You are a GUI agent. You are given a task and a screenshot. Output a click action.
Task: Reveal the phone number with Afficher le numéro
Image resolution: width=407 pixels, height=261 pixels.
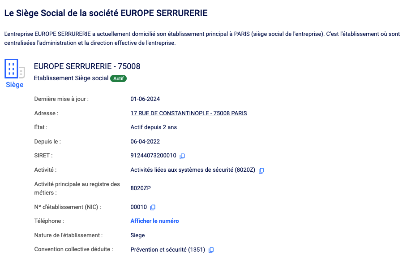click(x=154, y=221)
